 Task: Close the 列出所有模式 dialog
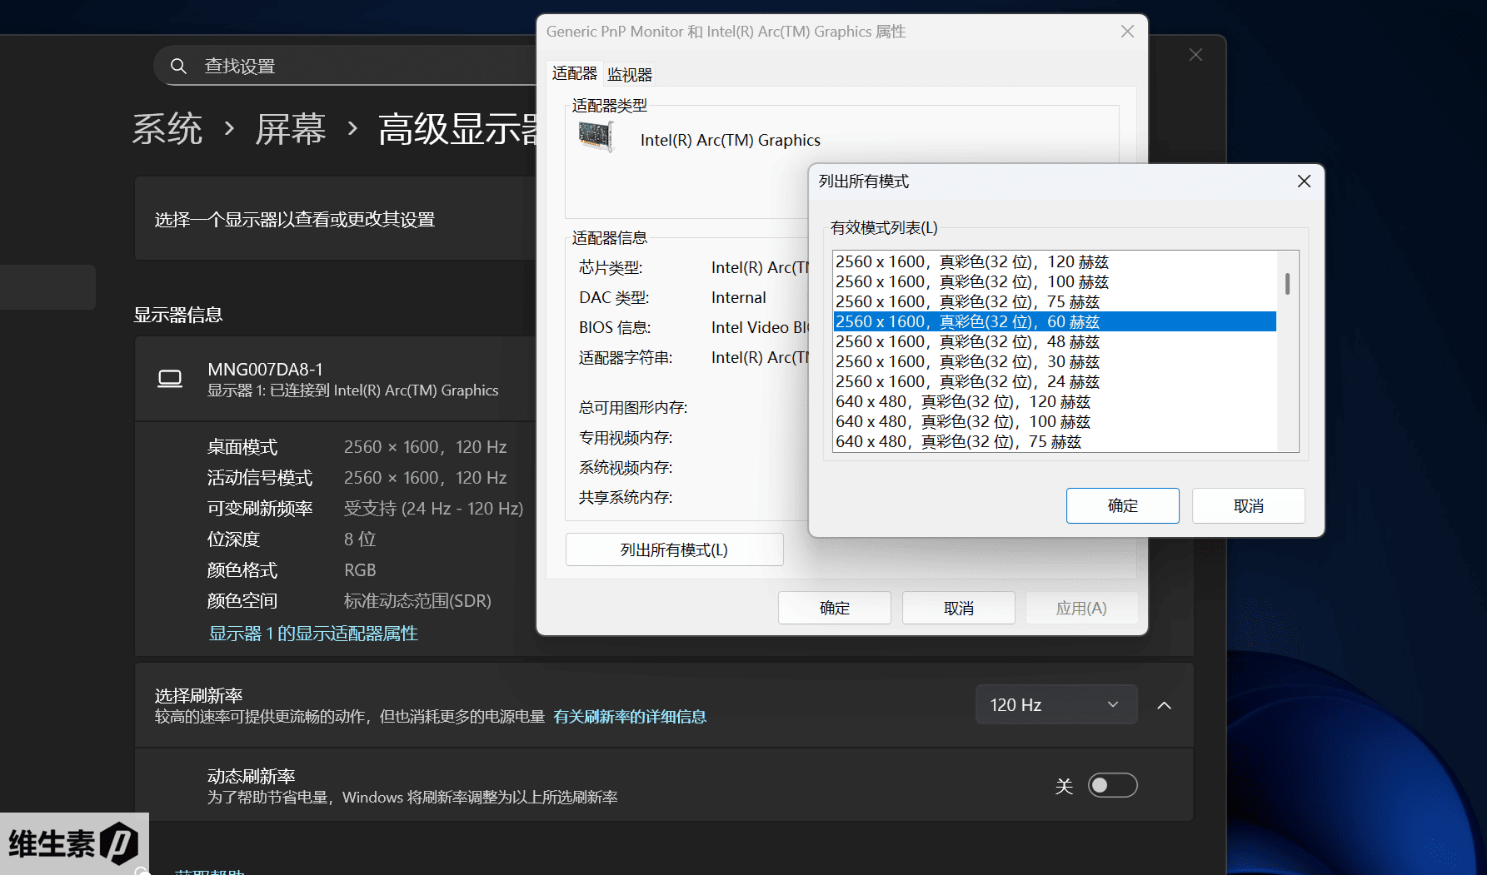(1304, 181)
